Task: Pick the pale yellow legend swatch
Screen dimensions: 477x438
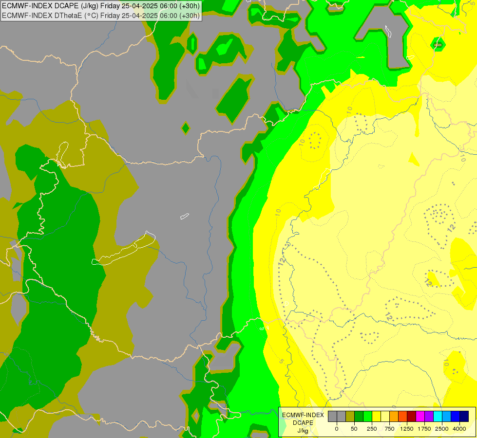Action: pos(385,417)
